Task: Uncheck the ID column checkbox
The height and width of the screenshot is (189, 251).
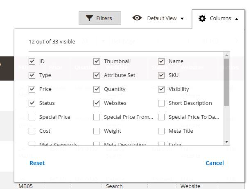Action: pyautogui.click(x=32, y=61)
